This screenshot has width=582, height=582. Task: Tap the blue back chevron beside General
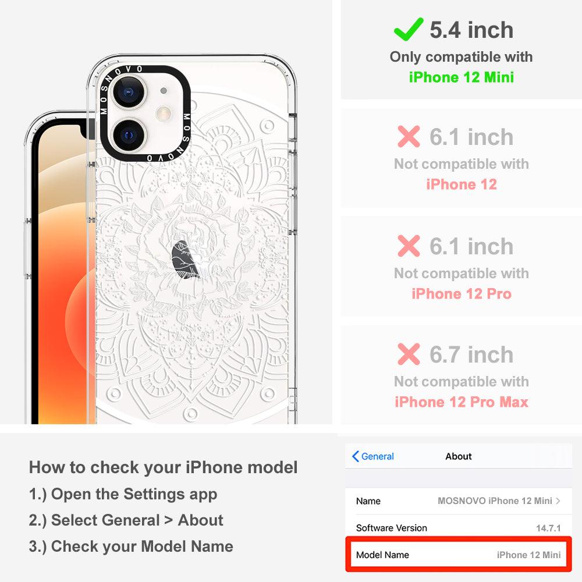(355, 456)
